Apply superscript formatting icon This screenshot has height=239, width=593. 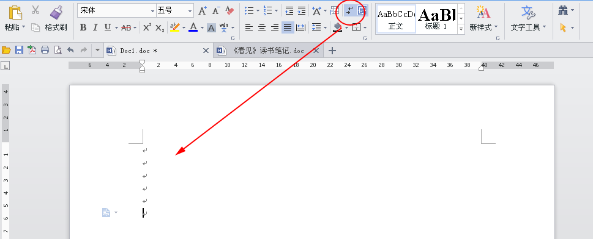147,27
